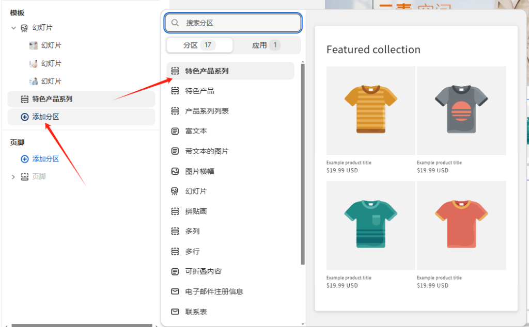Screen dimensions: 529x327
Task: Select the 拼贴画 collage section icon
Action: (175, 211)
